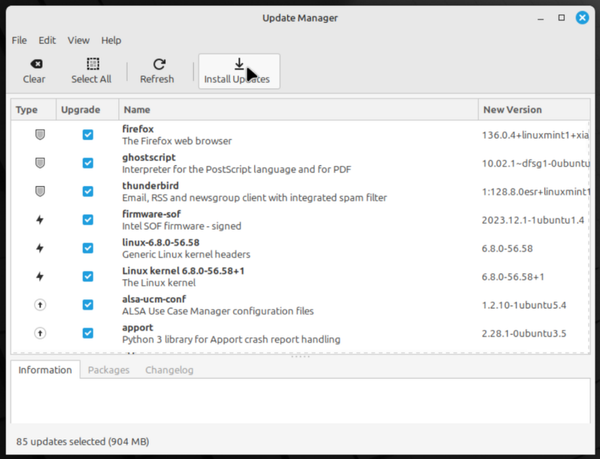Sort by the Type column header
Viewport: 600px width, 459px height.
[33, 110]
